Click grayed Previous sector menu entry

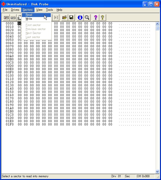coord(36,29)
